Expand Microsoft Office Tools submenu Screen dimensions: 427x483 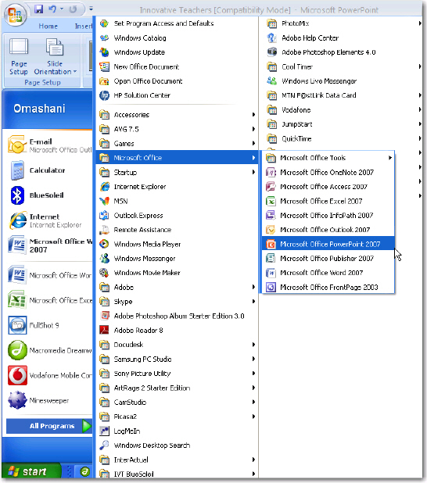[328, 158]
